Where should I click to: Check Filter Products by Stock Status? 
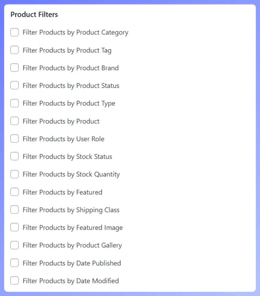tap(14, 156)
